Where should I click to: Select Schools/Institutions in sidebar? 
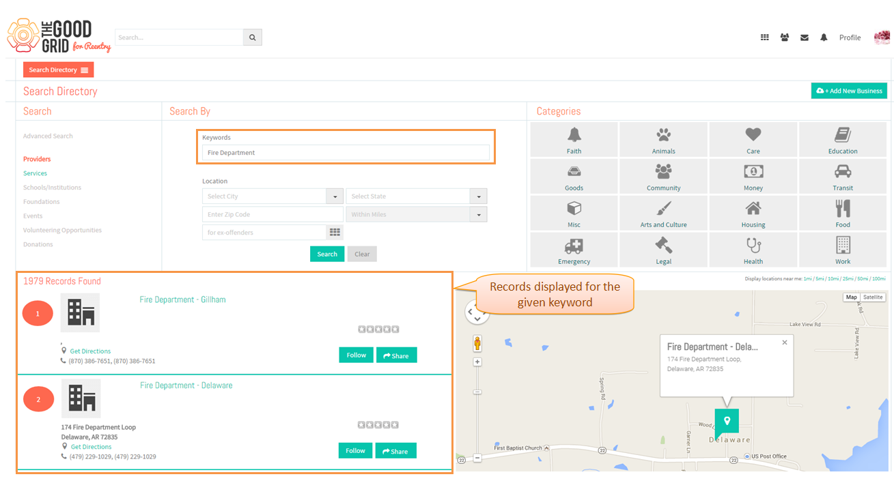click(x=52, y=188)
